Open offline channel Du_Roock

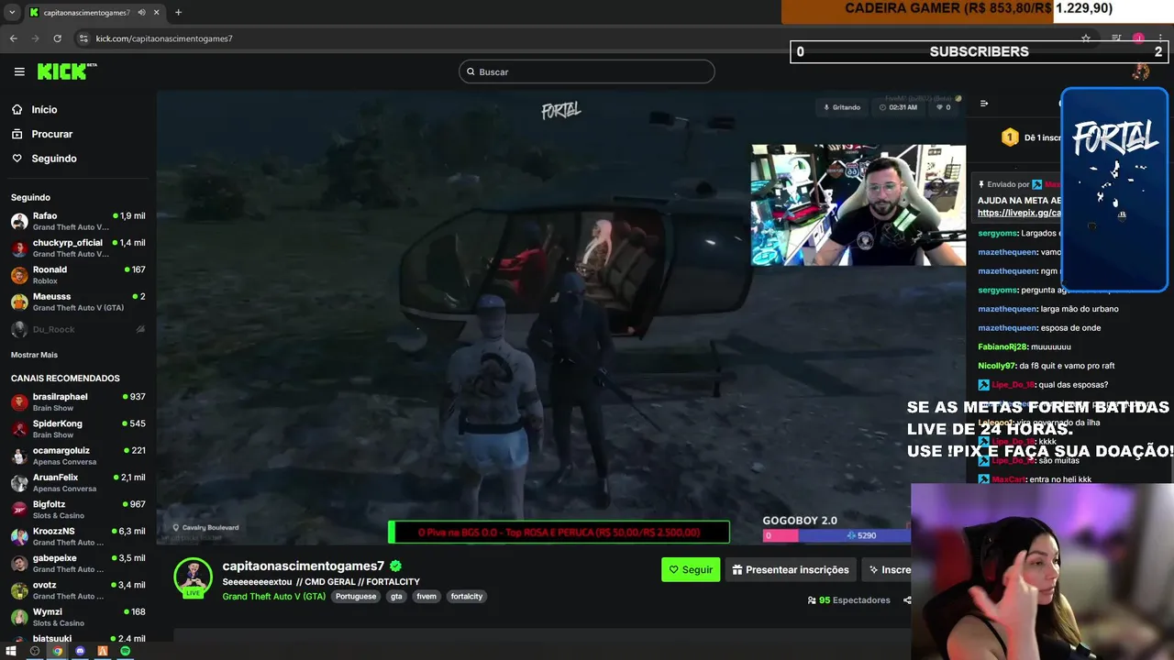(78, 329)
